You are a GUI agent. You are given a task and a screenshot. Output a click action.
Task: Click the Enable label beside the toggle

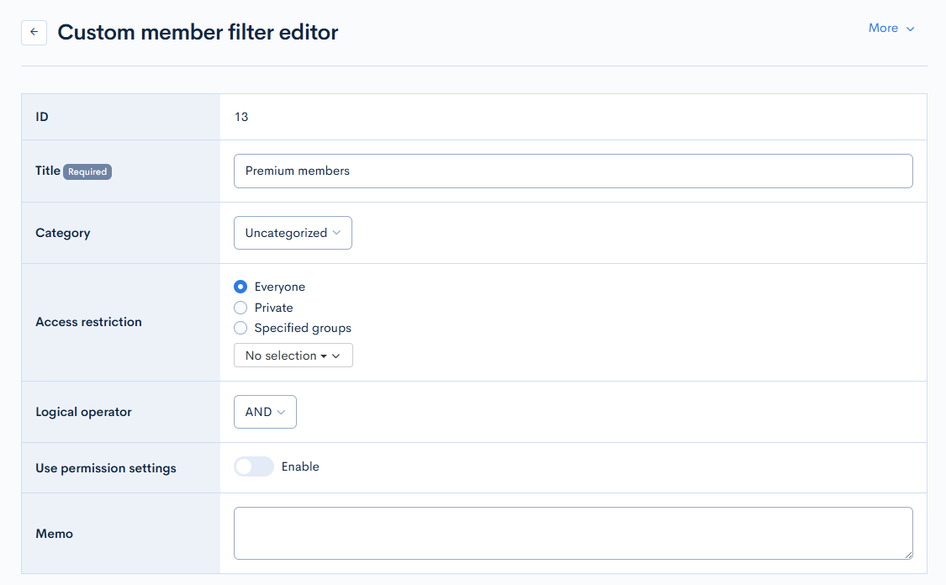point(300,466)
